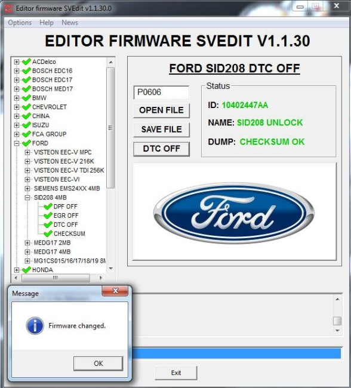Viewport: 351px width, 388px height.
Task: Click the green check icon beside CHEVROLET
Action: (x=26, y=107)
